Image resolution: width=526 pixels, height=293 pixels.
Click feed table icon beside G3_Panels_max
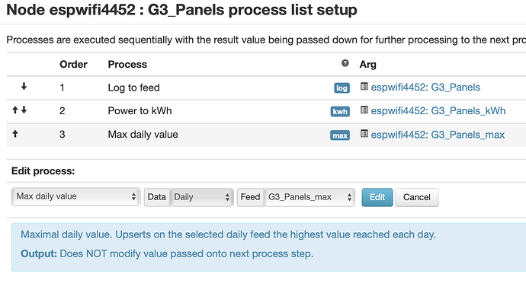[x=364, y=134]
